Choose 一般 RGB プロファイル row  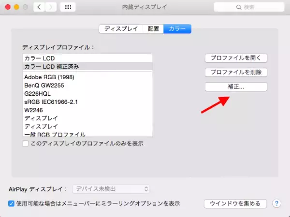(x=87, y=134)
